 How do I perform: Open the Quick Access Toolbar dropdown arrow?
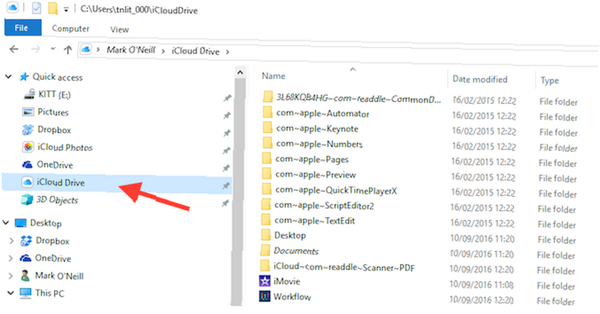click(66, 10)
